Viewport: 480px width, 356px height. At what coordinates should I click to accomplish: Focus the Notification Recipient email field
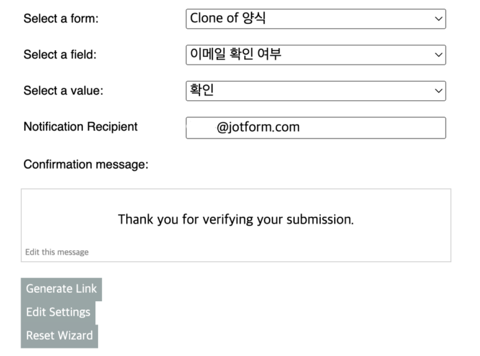click(x=315, y=128)
